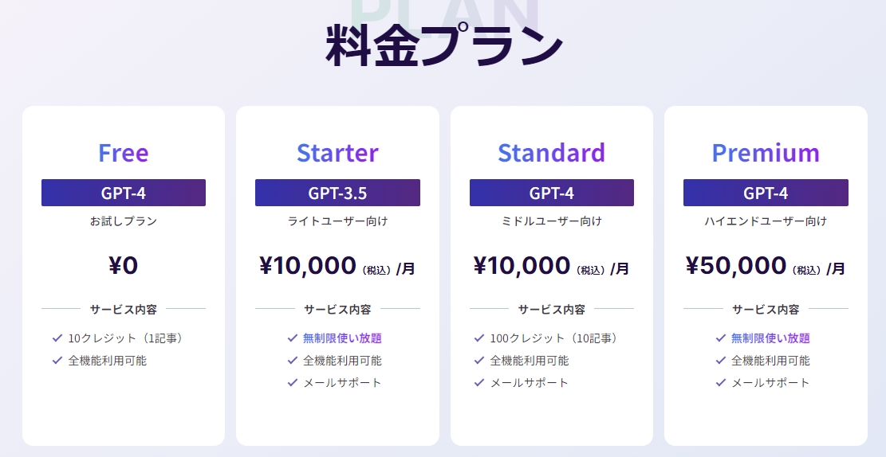This screenshot has width=886, height=457.
Task: Click the checkmark beside 無制限使い放題 in the Starter plan
Action: 293,338
